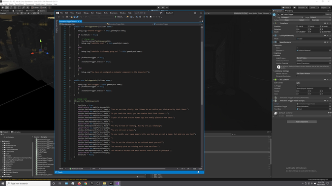Toggle the Dynamic Occlusion checkbox
The image size is (332, 186).
pyautogui.click(x=297, y=76)
